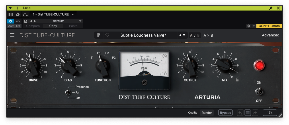Select the Air label
The image size is (289, 125).
[x=77, y=92]
